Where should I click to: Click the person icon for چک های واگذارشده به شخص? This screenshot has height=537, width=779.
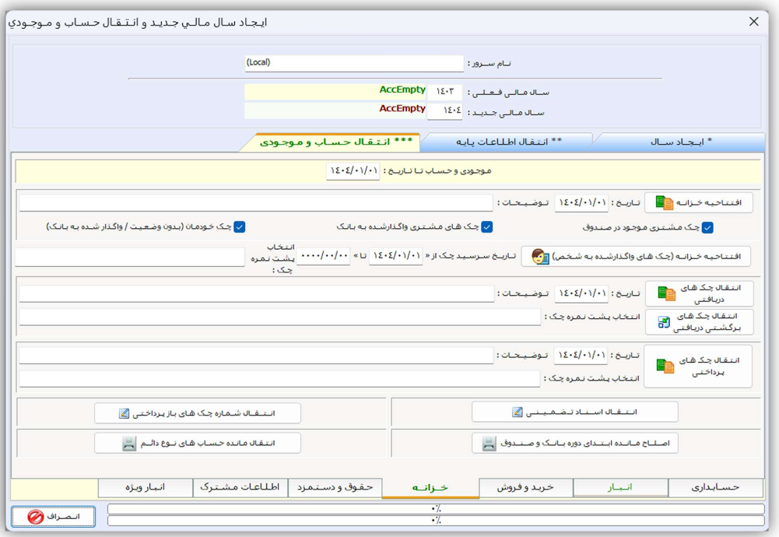[540, 256]
